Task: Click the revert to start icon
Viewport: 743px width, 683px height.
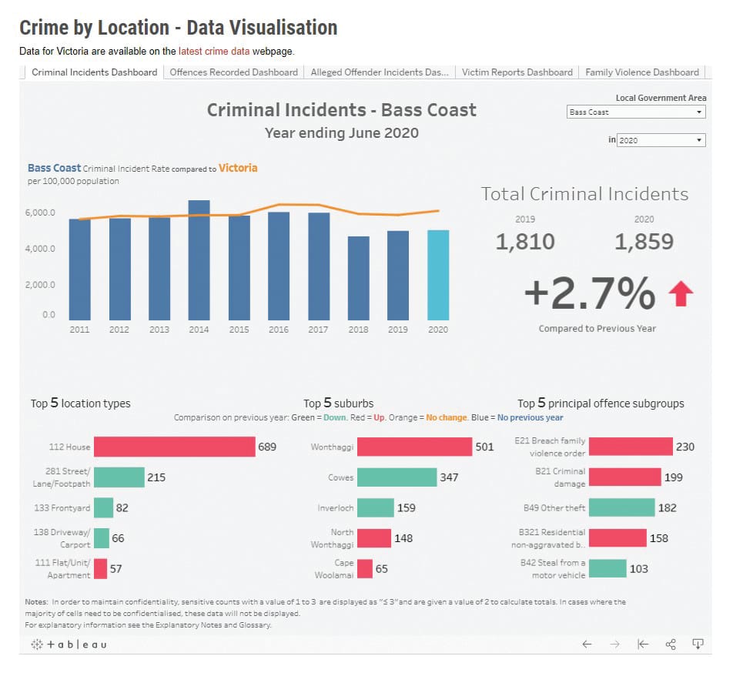Action: coord(642,644)
